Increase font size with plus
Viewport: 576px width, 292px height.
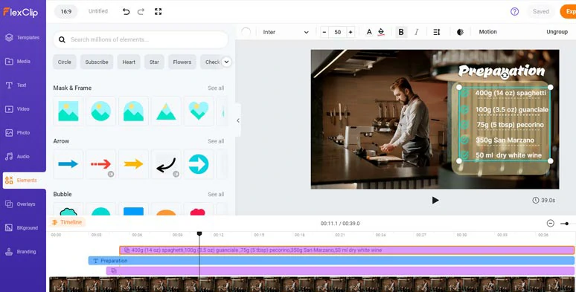tap(351, 32)
